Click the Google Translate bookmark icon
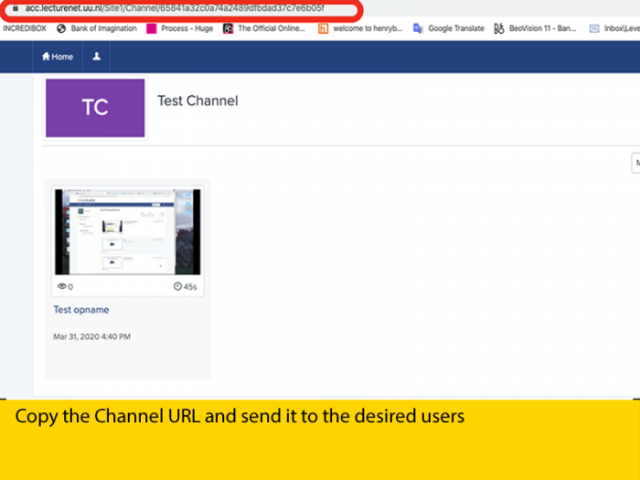 [x=418, y=28]
